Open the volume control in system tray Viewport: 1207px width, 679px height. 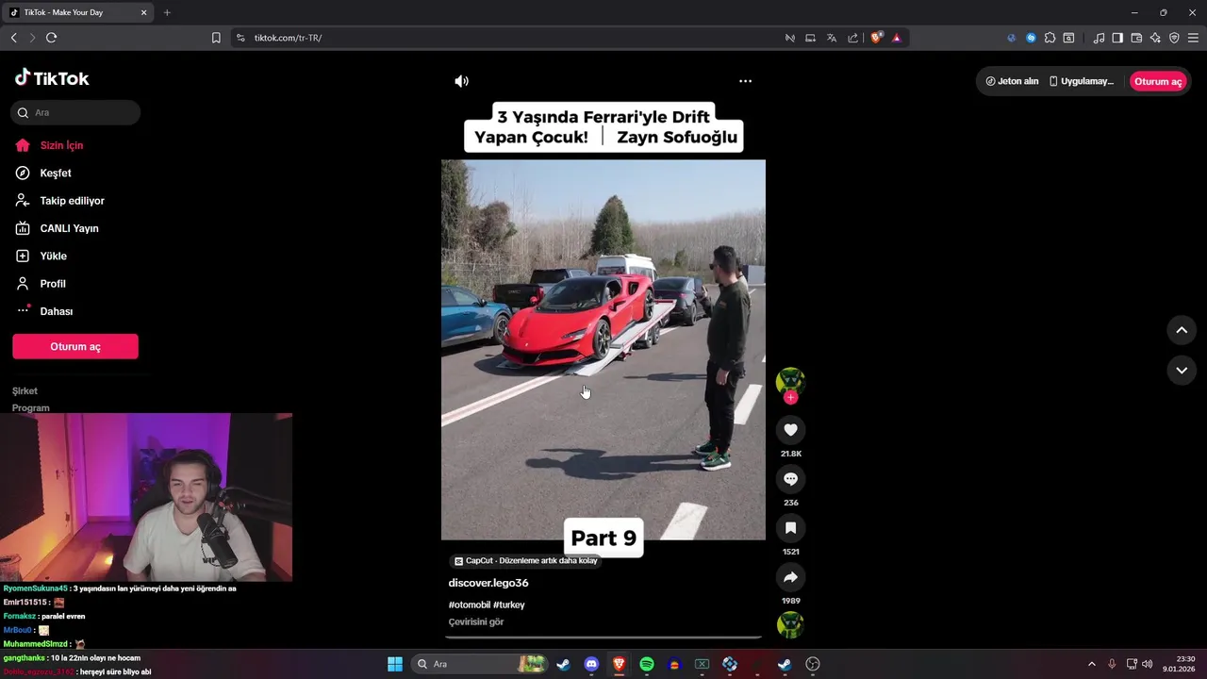[1148, 664]
